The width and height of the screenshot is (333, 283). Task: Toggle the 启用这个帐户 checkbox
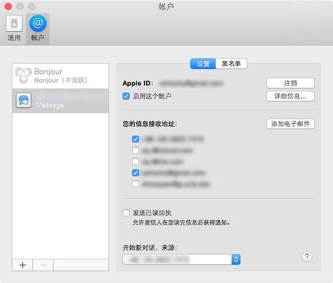[126, 96]
